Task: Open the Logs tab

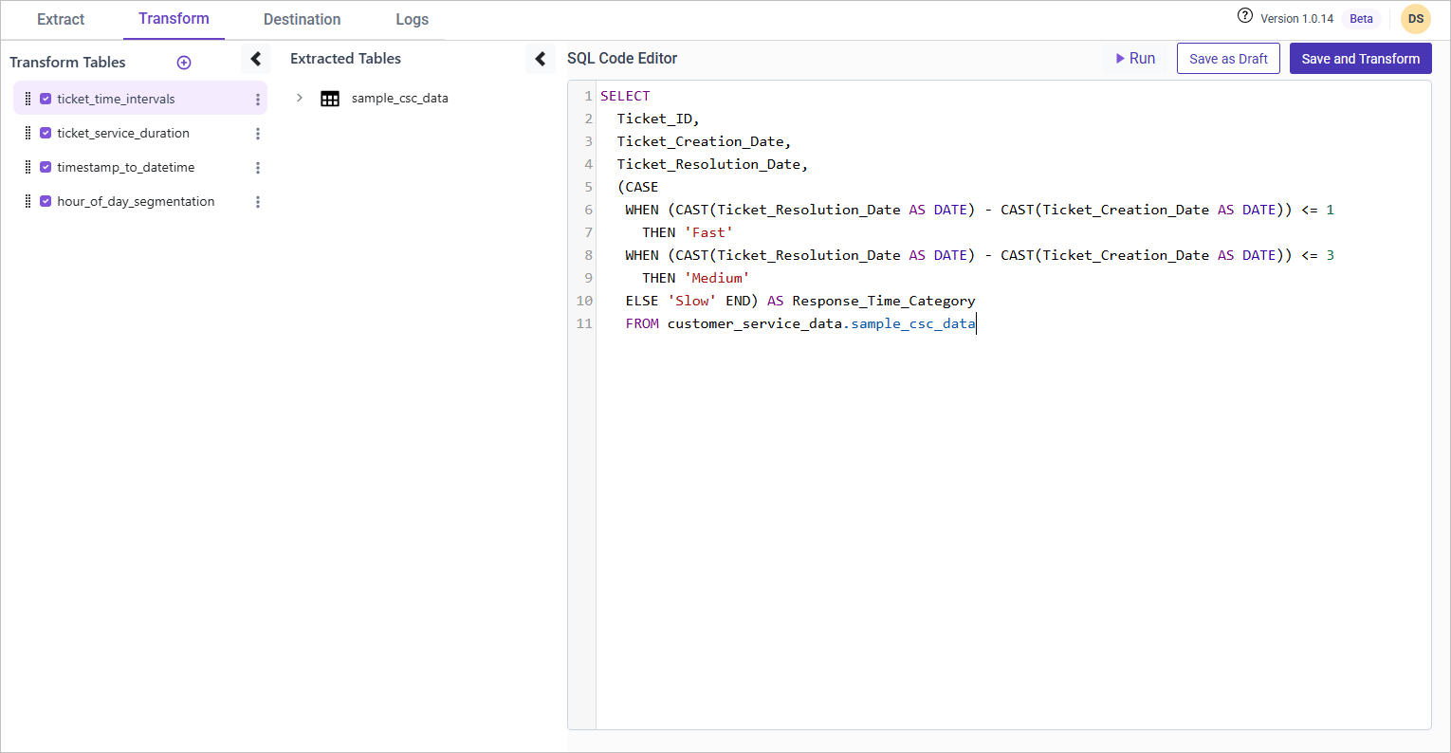Action: tap(412, 20)
